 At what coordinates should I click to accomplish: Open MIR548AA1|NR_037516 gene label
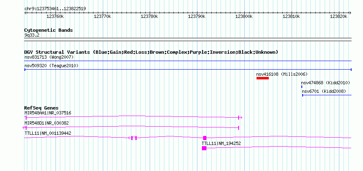pyautogui.click(x=48, y=113)
